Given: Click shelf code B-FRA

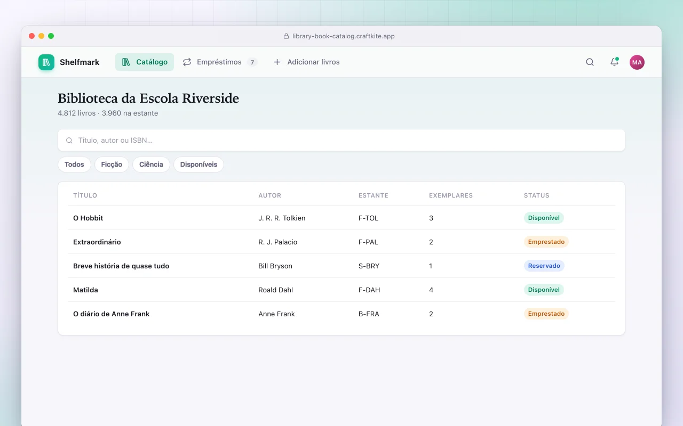Looking at the screenshot, I should click(x=369, y=314).
